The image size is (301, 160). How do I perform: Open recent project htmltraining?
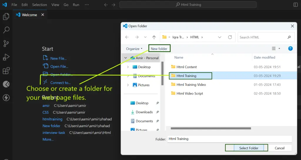52,119
